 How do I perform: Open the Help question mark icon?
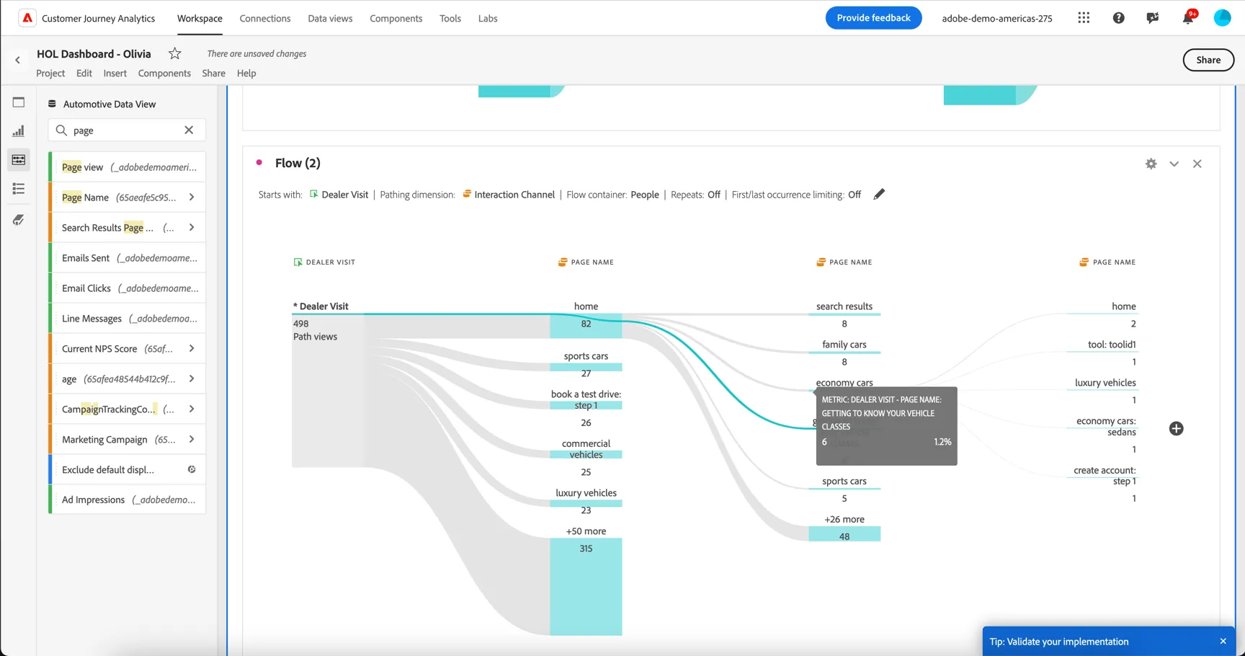click(1118, 18)
